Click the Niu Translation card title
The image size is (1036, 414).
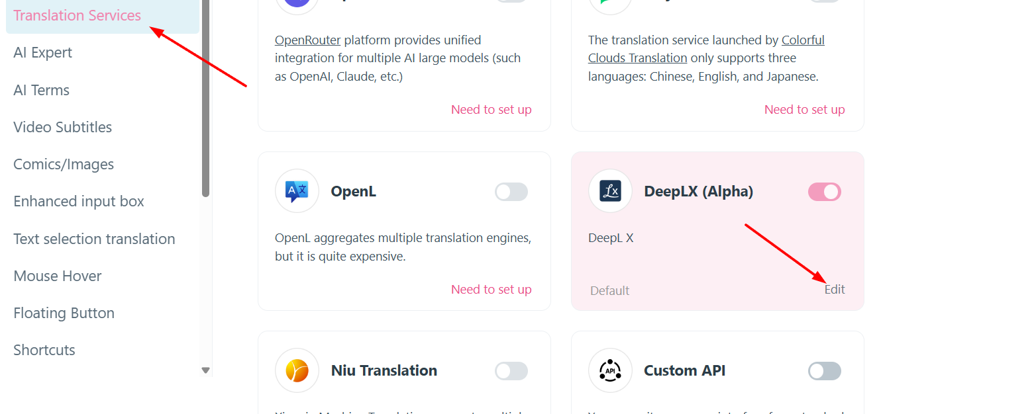tap(384, 370)
